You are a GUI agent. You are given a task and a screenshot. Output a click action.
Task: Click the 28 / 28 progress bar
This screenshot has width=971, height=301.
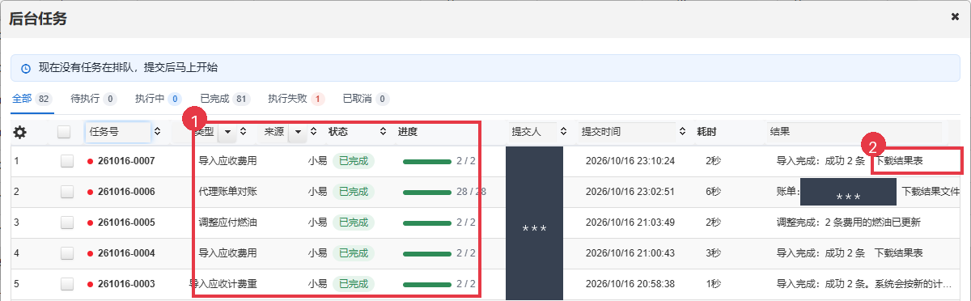[x=427, y=193]
